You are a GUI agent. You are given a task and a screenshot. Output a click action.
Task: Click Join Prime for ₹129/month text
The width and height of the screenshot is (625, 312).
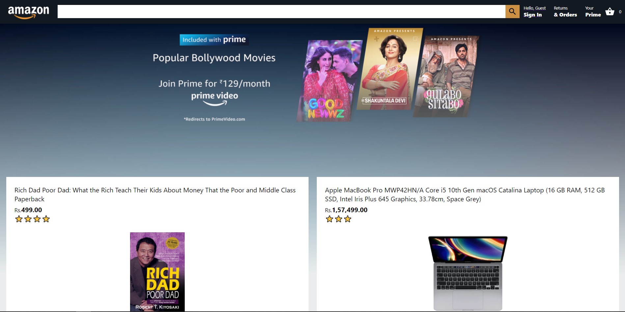click(x=214, y=83)
